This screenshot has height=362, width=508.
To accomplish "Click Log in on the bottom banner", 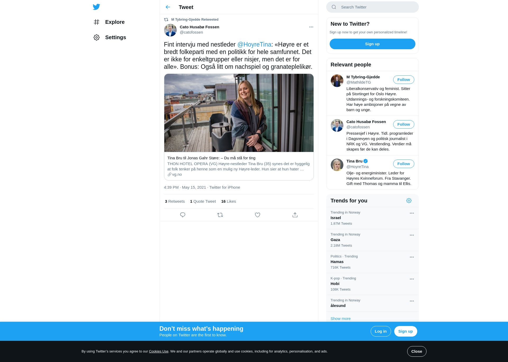I will coord(380,331).
